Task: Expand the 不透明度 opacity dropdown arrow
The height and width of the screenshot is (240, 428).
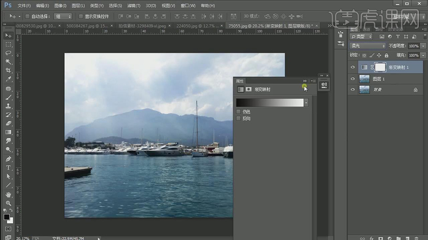Action: click(x=422, y=46)
